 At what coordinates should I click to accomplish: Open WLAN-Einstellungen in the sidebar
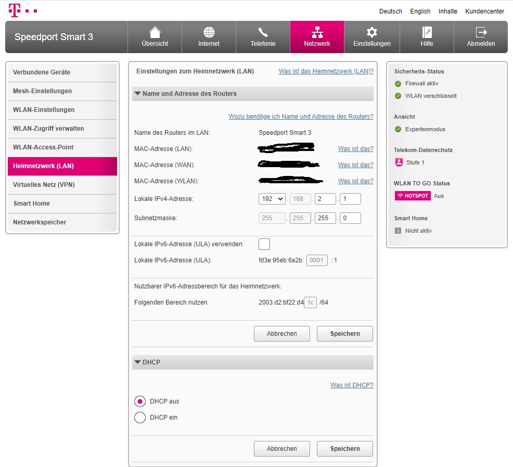coord(62,110)
